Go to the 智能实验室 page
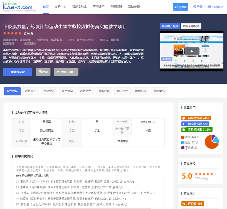This screenshot has width=227, height=209. coord(79,7)
